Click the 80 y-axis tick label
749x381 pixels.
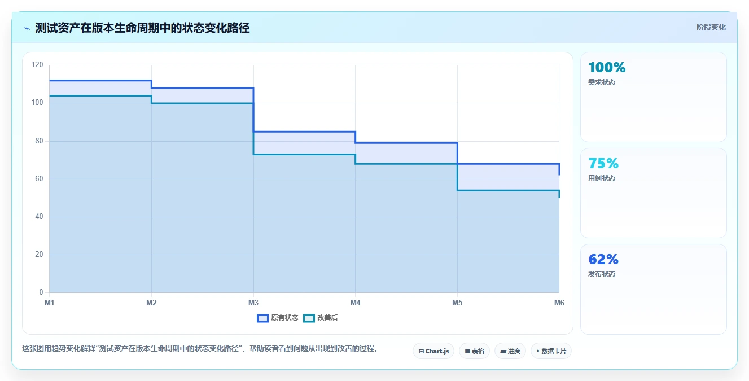[39, 141]
